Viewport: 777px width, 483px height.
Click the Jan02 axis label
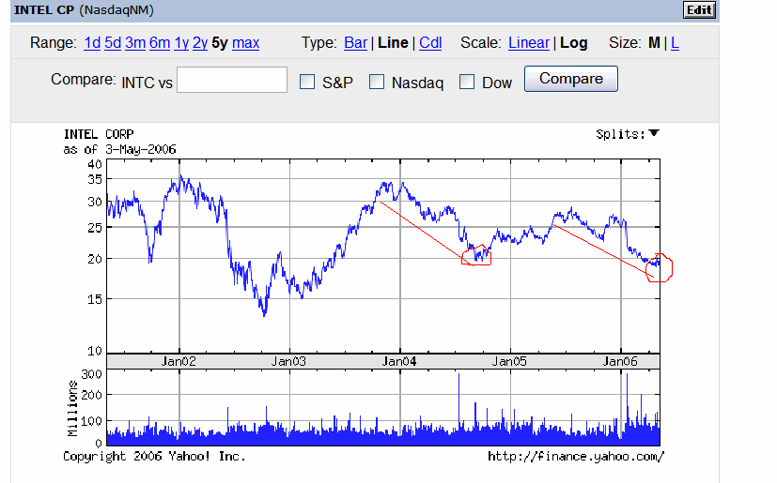(179, 361)
